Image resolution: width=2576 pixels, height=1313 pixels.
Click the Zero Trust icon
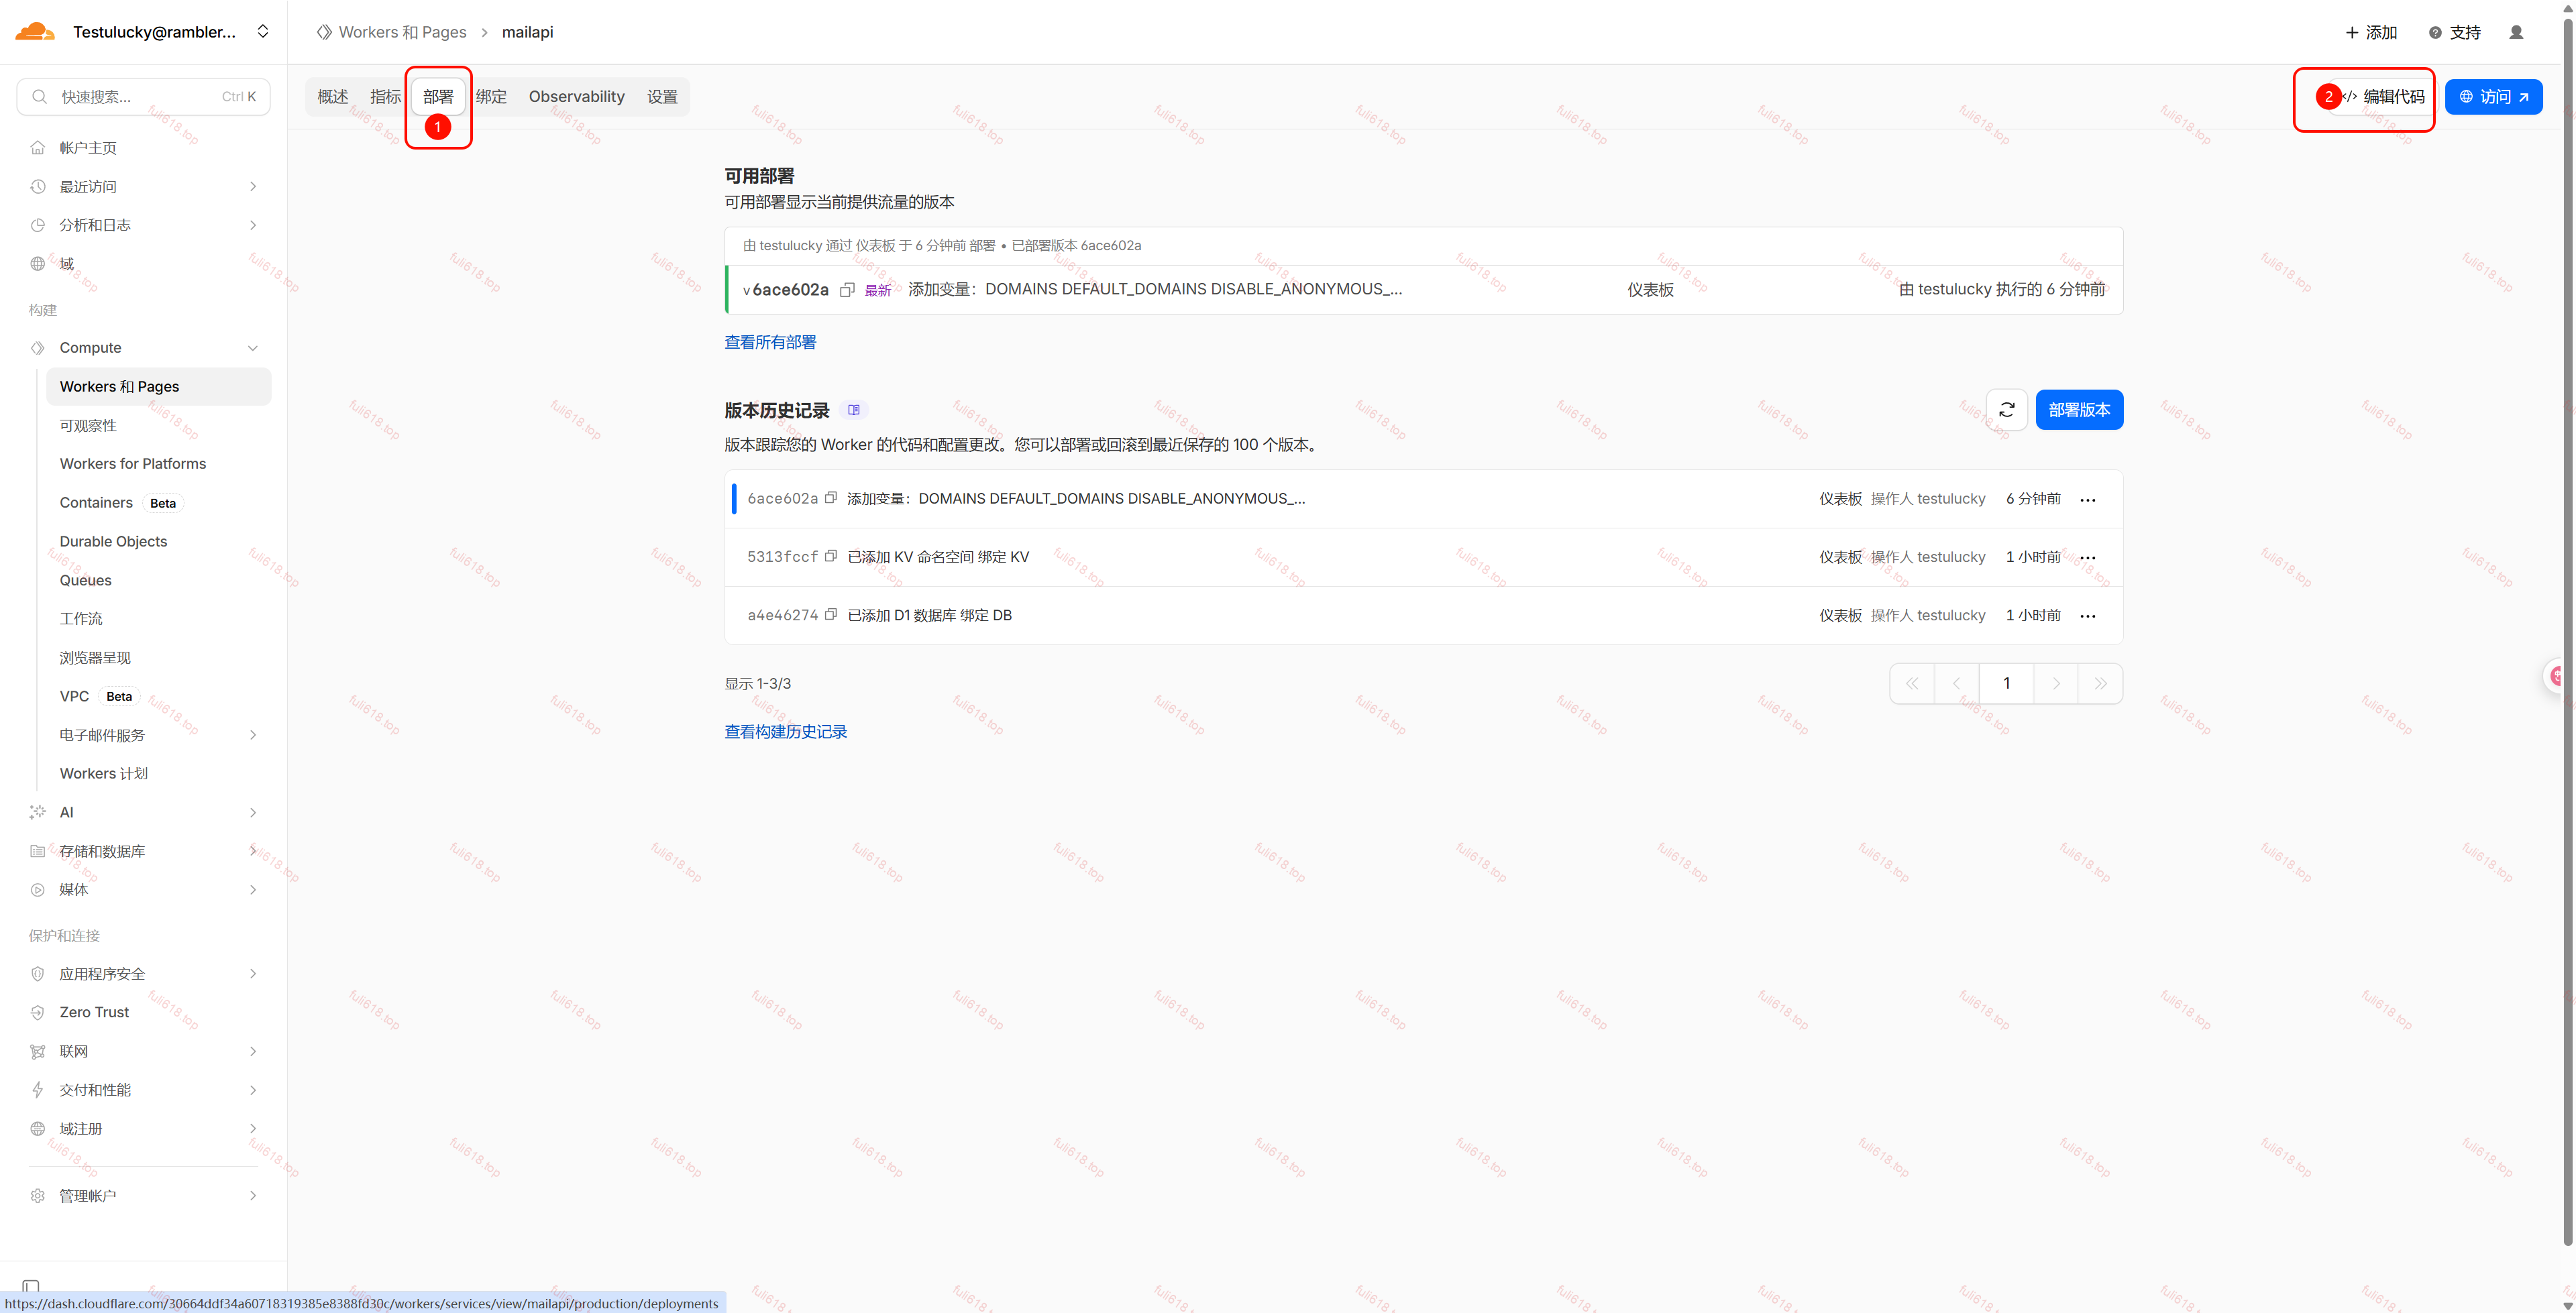point(38,1012)
